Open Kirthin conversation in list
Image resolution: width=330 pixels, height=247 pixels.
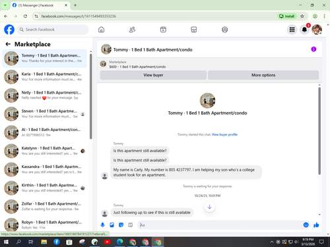pos(44,188)
